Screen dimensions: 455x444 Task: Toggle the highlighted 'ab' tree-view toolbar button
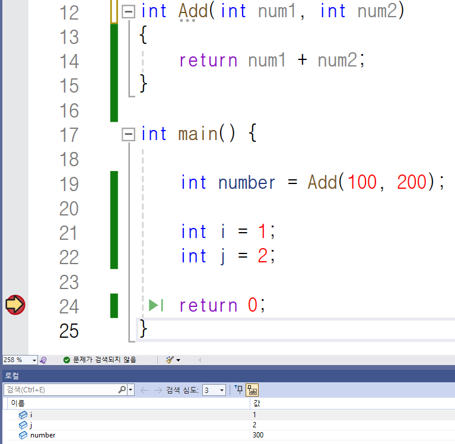click(252, 390)
